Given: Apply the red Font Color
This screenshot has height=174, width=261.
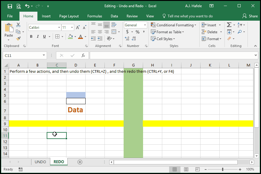Looking at the screenshot, I should click(x=81, y=37).
